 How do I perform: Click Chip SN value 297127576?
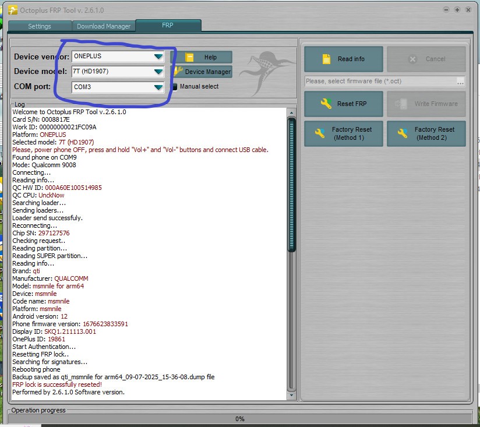pyautogui.click(x=54, y=233)
